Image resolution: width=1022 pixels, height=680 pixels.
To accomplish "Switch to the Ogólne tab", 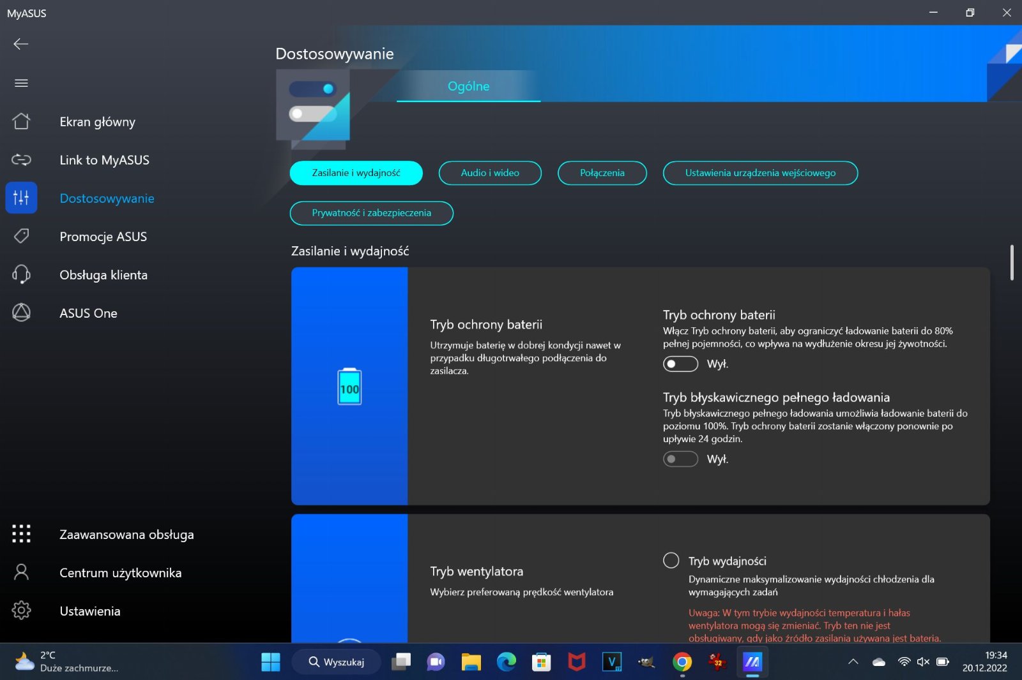I will coord(468,86).
